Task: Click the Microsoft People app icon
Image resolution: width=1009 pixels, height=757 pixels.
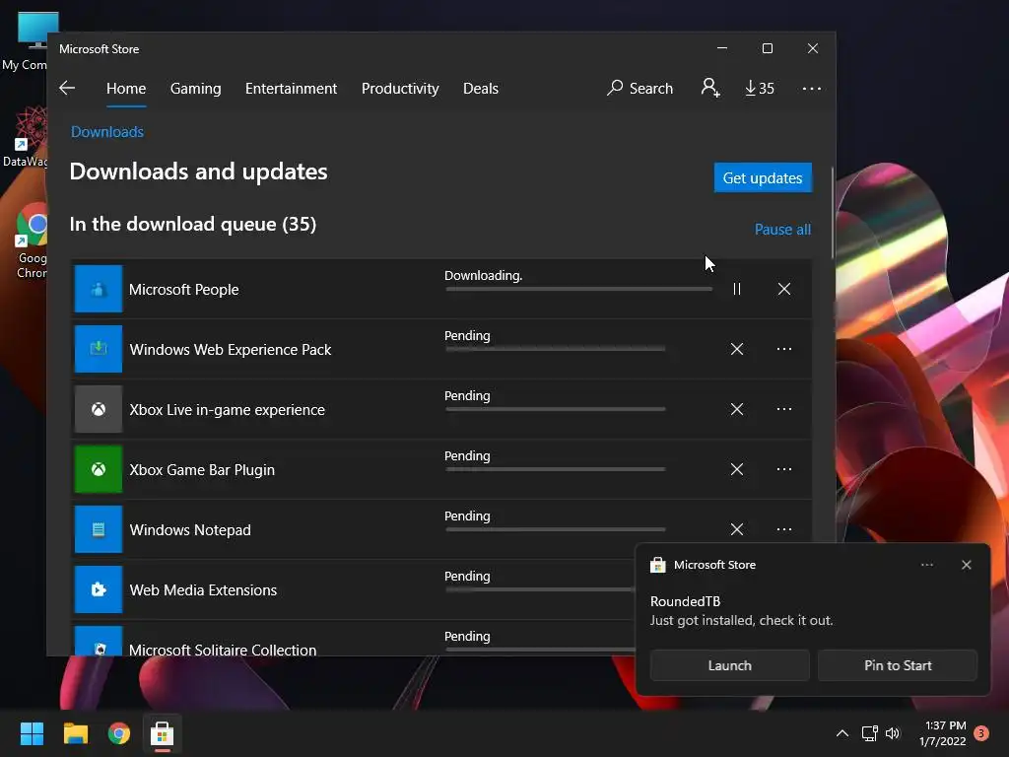Action: tap(99, 289)
